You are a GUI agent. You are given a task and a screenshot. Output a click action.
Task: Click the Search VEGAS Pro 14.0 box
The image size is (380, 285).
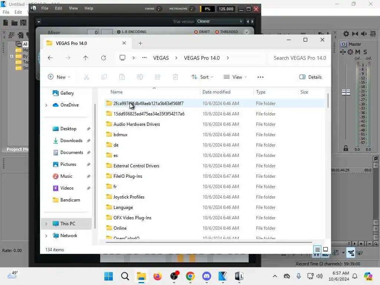300,58
